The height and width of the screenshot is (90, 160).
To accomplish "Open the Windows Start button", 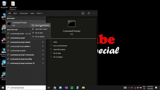I will click(x=3, y=88).
